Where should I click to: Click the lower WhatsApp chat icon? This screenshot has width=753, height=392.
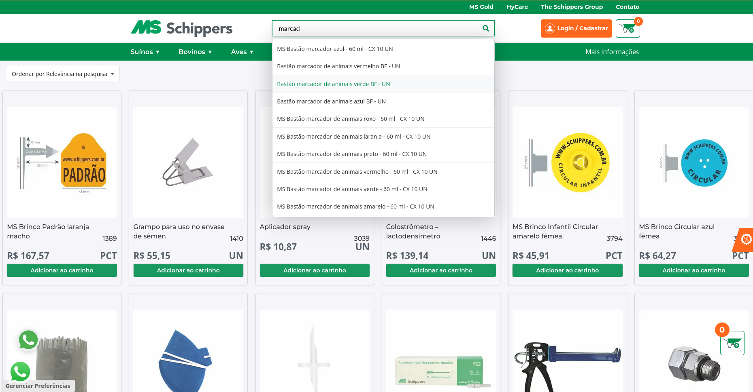pyautogui.click(x=20, y=371)
